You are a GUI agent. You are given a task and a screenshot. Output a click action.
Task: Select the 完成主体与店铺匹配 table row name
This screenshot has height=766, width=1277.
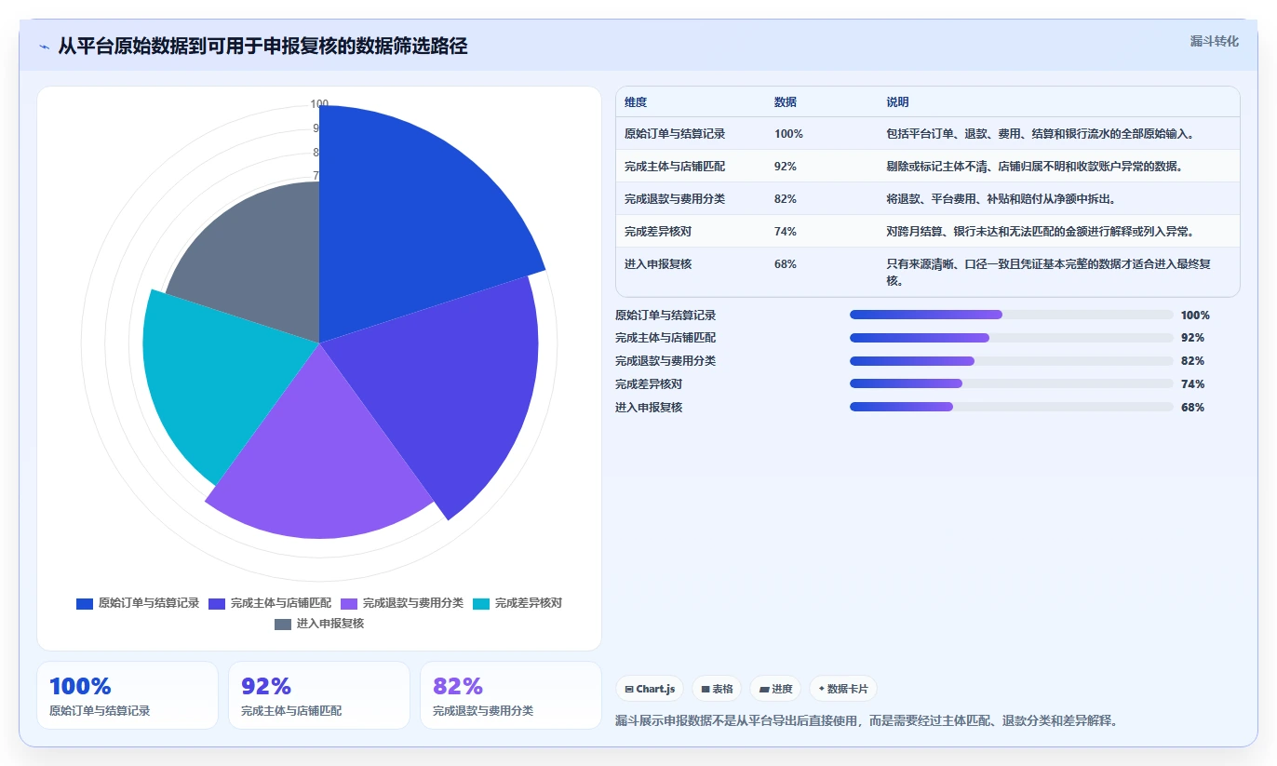point(675,167)
